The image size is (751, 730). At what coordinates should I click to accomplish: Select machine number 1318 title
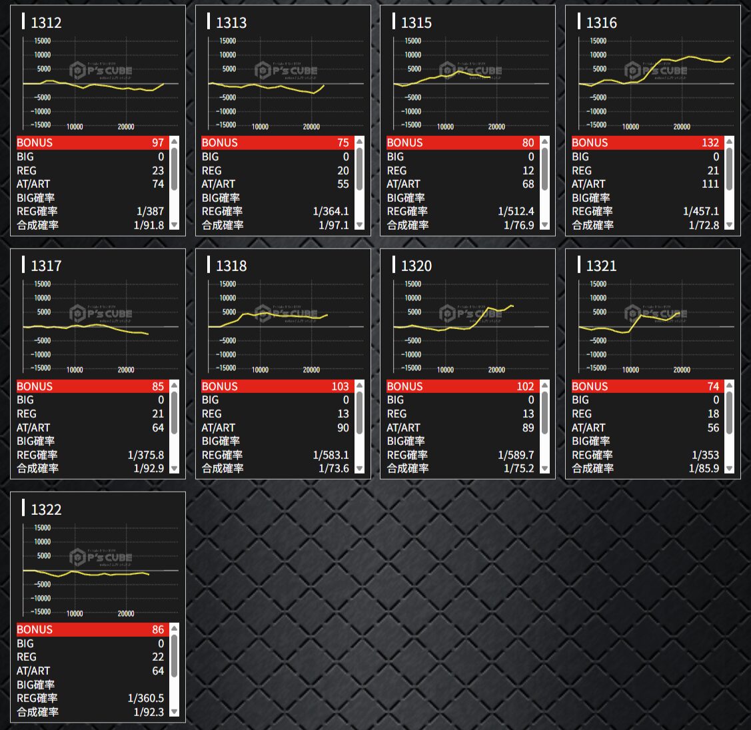coord(231,266)
